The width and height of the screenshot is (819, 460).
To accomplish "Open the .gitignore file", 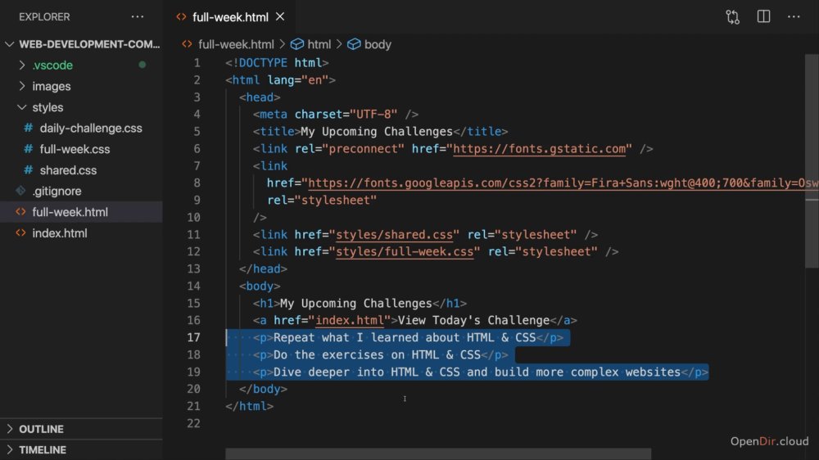I will (57, 191).
